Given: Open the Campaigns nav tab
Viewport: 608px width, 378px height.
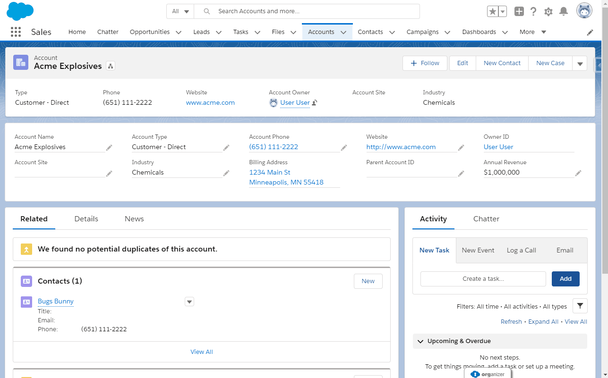Looking at the screenshot, I should [x=422, y=32].
